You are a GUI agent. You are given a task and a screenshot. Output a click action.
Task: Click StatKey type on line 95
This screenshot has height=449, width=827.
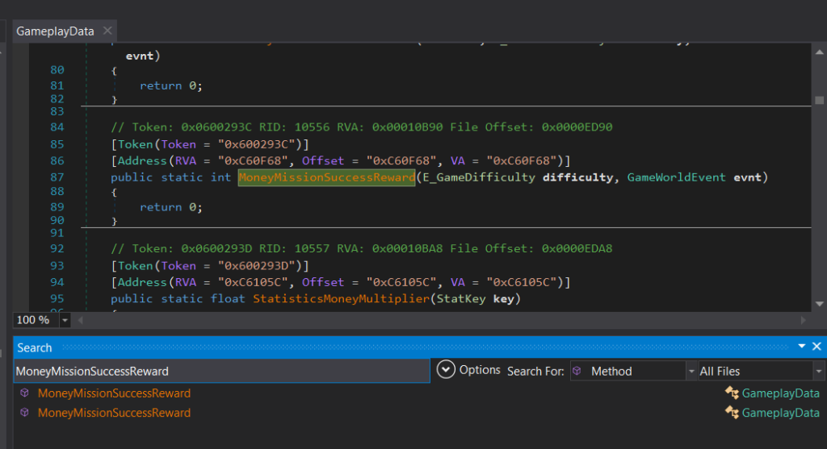tap(461, 299)
